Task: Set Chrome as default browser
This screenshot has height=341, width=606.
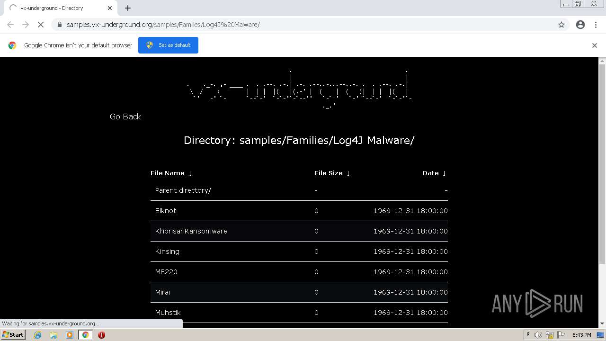Action: click(x=168, y=45)
